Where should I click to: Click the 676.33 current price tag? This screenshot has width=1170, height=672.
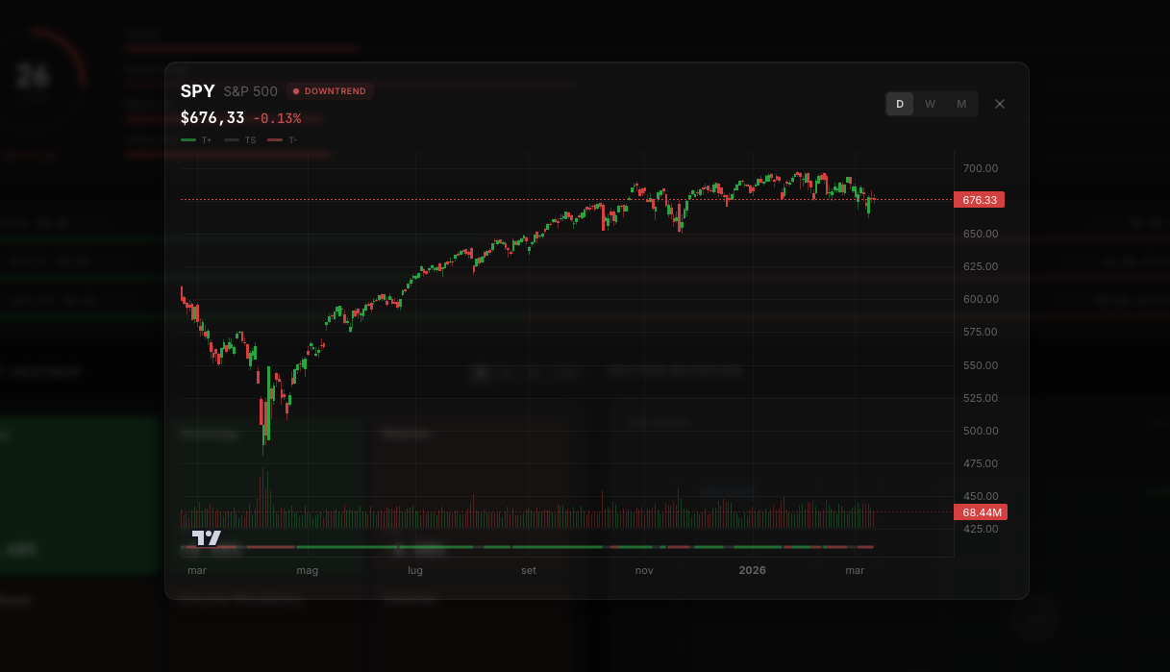(979, 200)
